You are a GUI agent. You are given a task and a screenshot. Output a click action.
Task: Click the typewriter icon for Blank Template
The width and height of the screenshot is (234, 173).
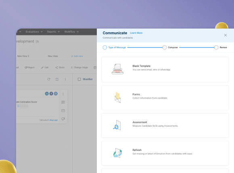(117, 69)
